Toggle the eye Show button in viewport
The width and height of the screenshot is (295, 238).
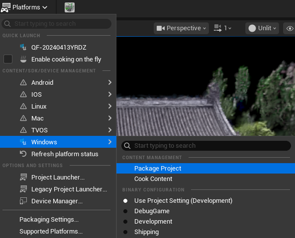(x=290, y=28)
